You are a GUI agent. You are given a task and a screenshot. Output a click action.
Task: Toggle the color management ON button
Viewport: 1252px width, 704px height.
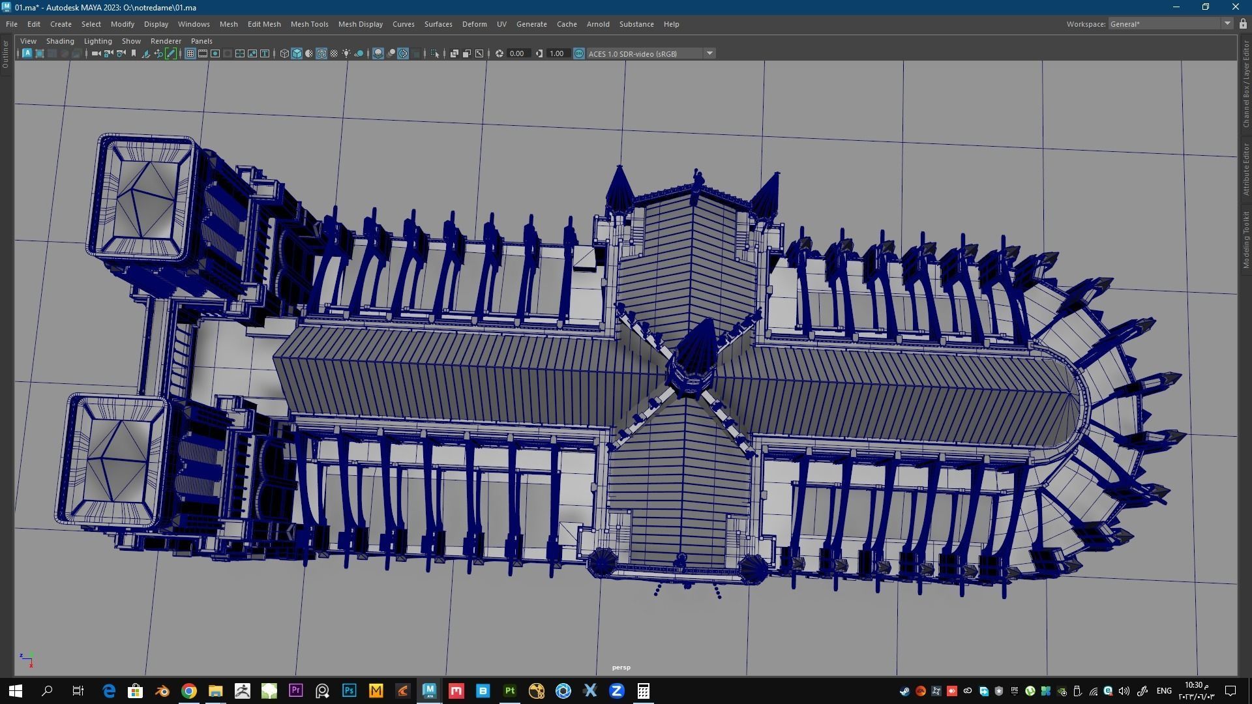point(579,53)
